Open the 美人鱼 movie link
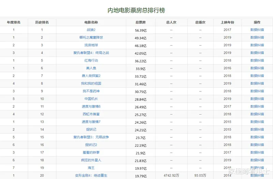Screen dimensions: 273x179 click(91, 68)
